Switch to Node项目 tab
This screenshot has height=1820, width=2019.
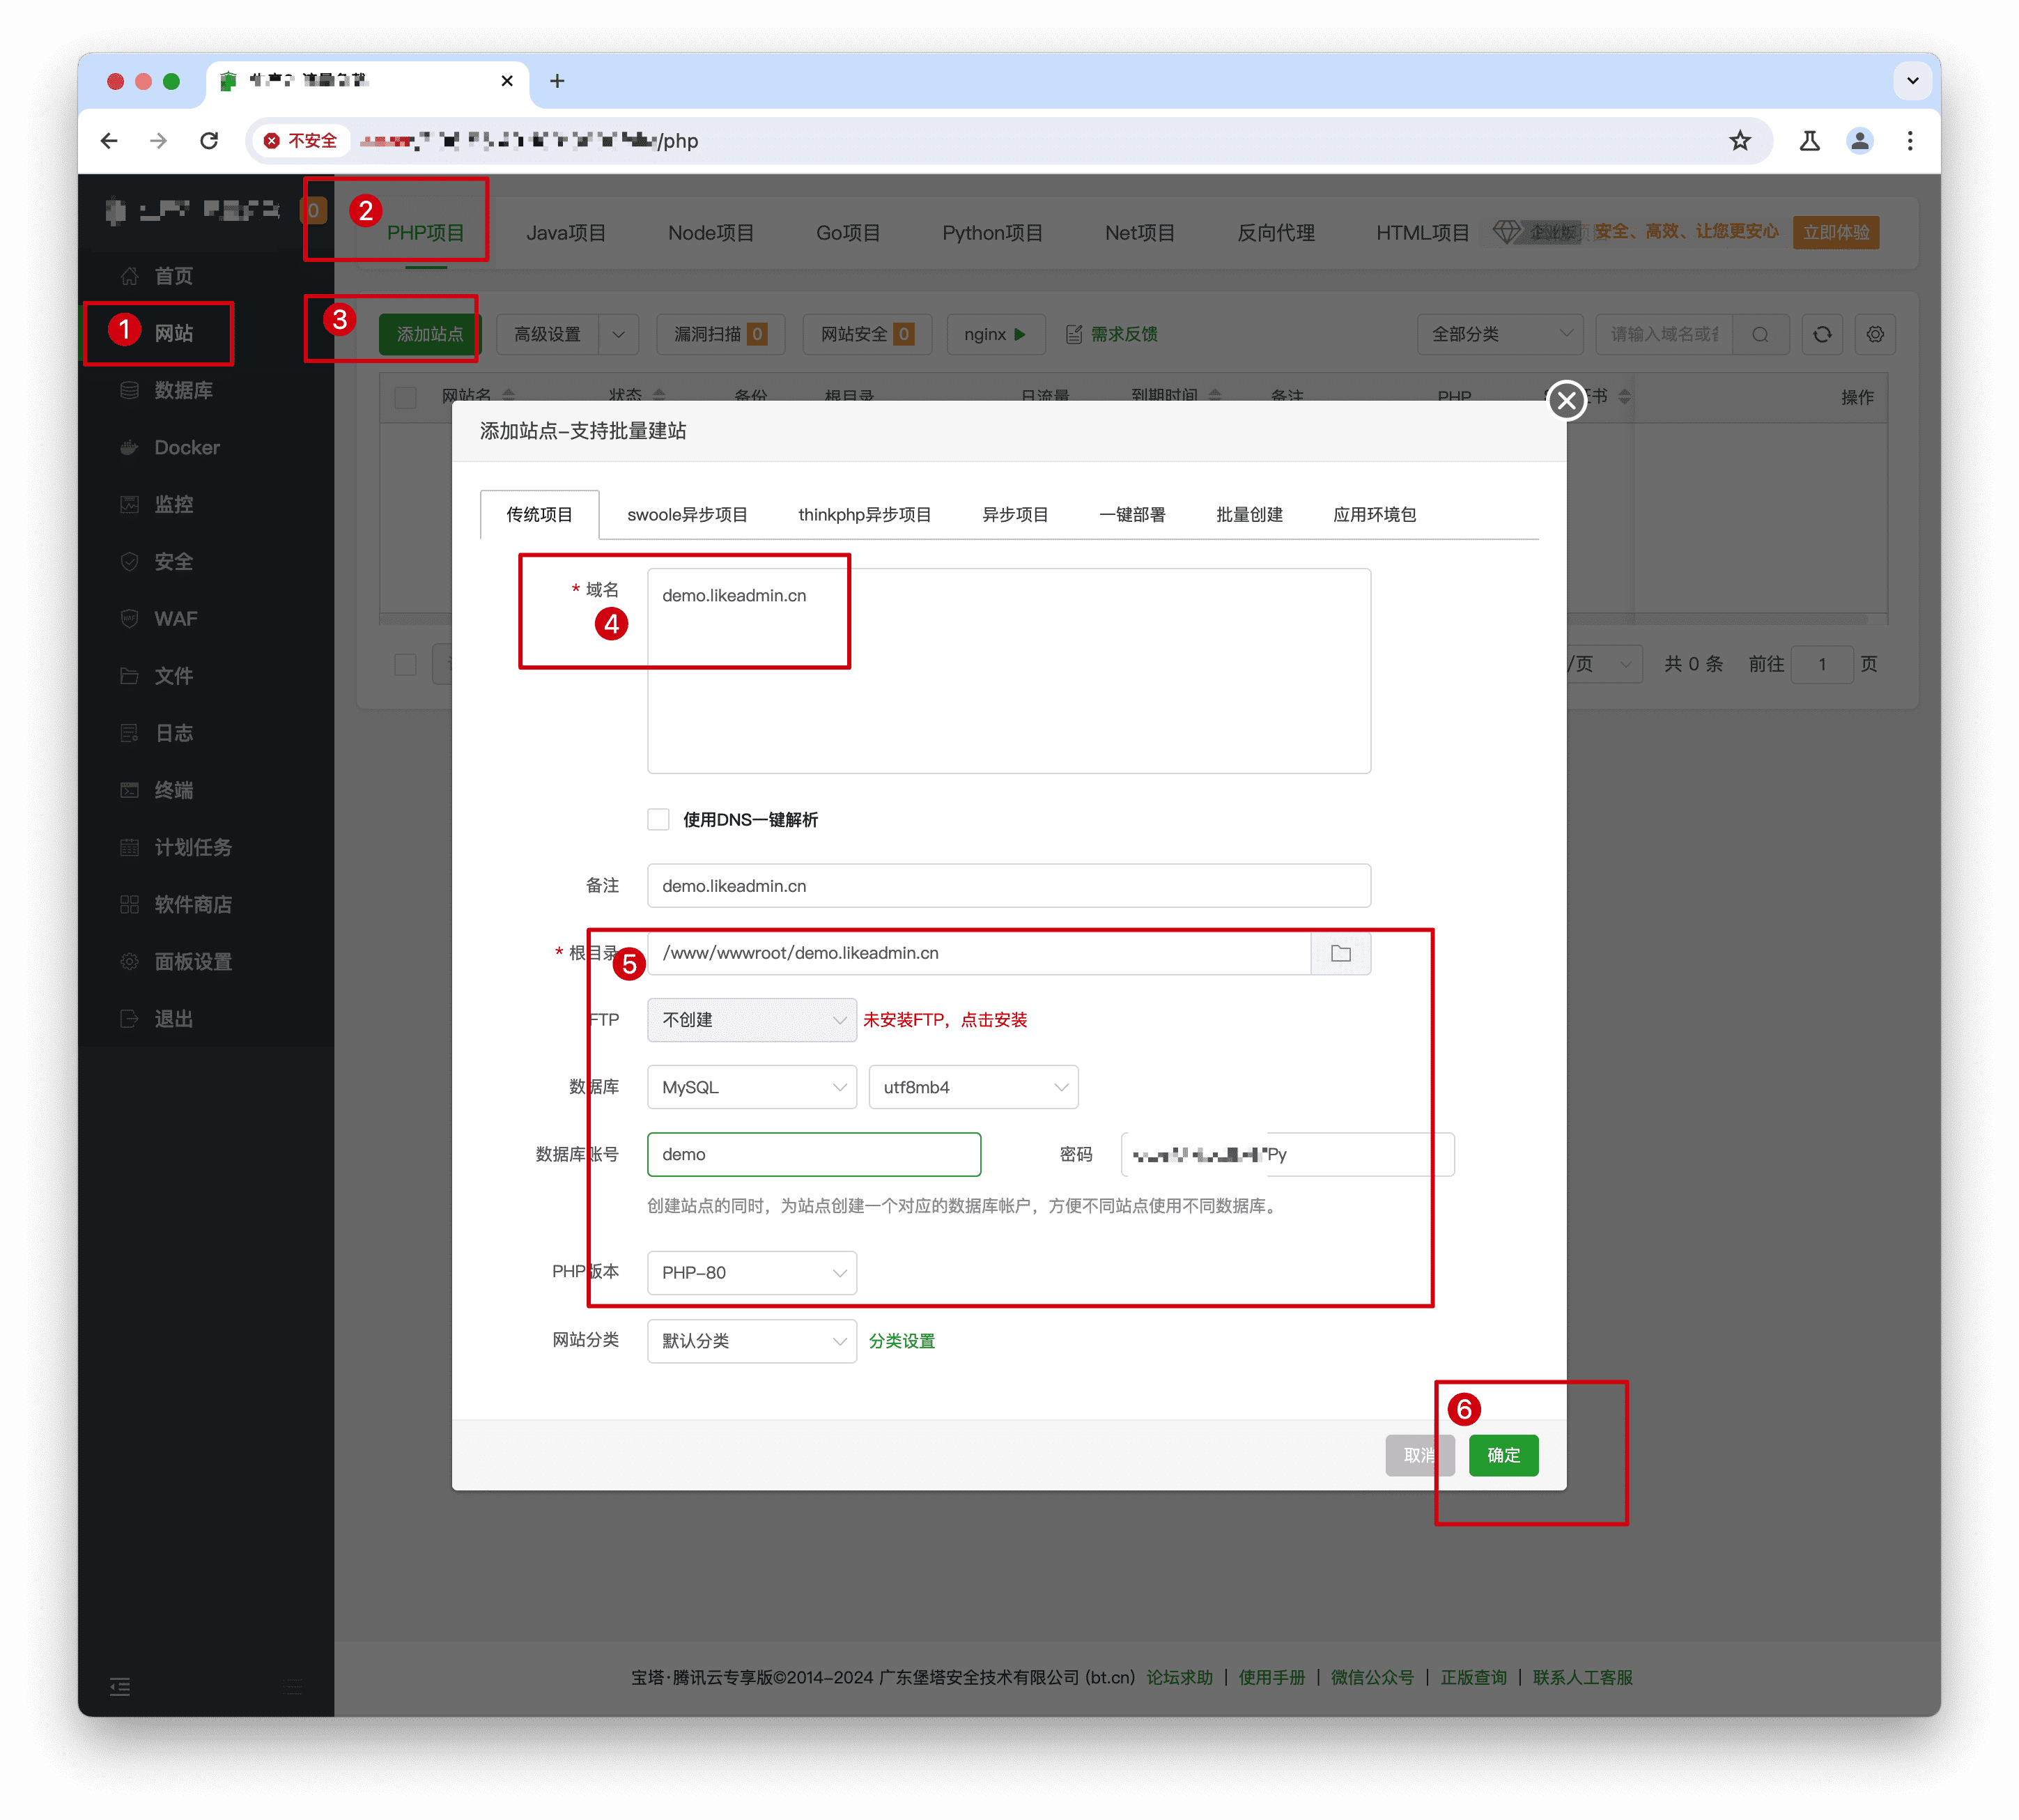(711, 233)
